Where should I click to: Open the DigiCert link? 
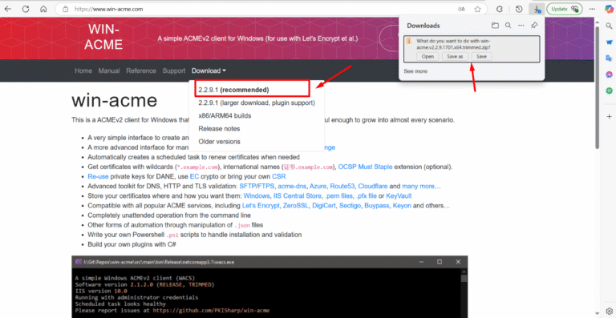[x=324, y=206]
